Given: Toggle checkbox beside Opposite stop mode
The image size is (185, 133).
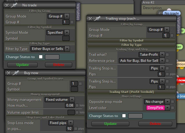Looking at the screenshot, I should [172, 102].
